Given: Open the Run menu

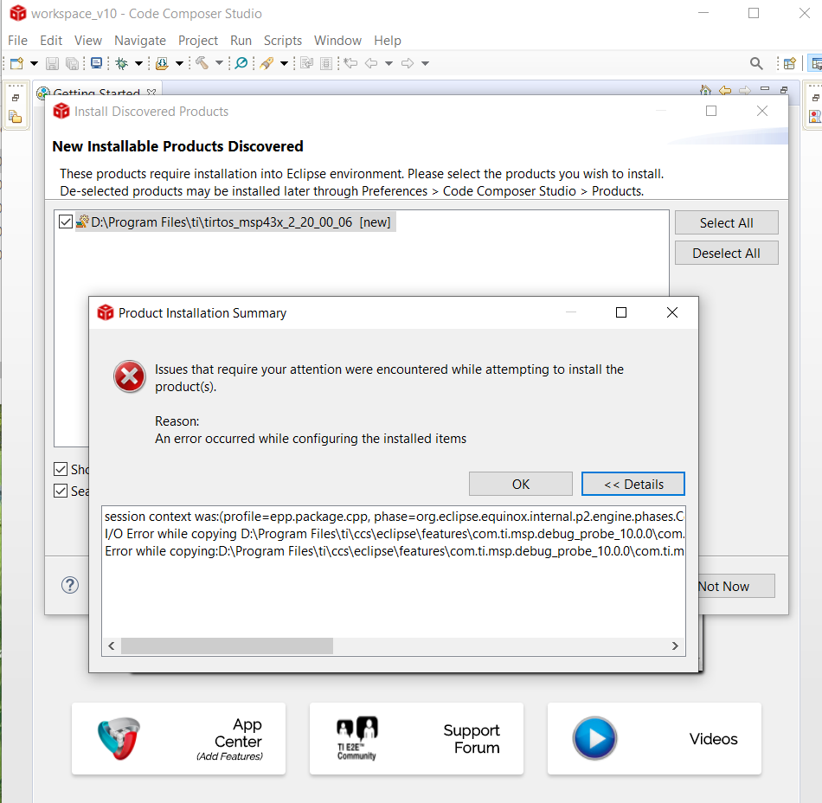Looking at the screenshot, I should 241,41.
